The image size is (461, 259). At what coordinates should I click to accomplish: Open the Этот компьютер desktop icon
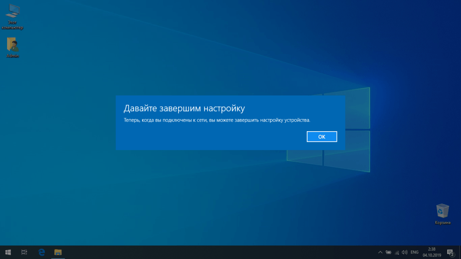coord(13,15)
